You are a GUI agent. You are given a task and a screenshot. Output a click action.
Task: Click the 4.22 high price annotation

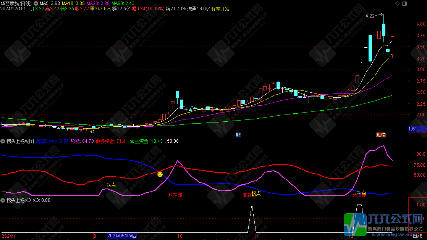[x=370, y=16]
